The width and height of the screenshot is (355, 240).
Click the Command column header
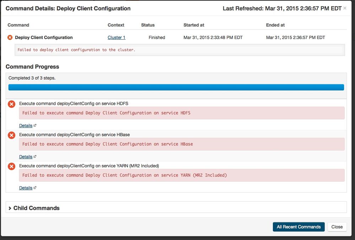(18, 25)
